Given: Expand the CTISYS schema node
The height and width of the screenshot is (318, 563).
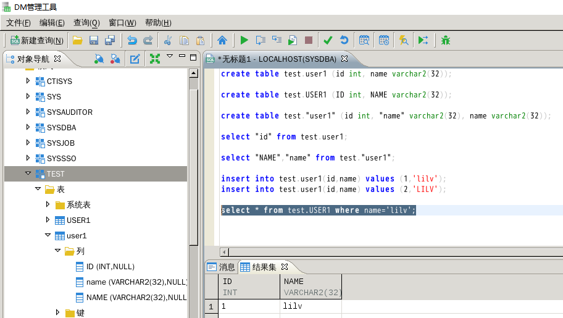Looking at the screenshot, I should pyautogui.click(x=28, y=81).
